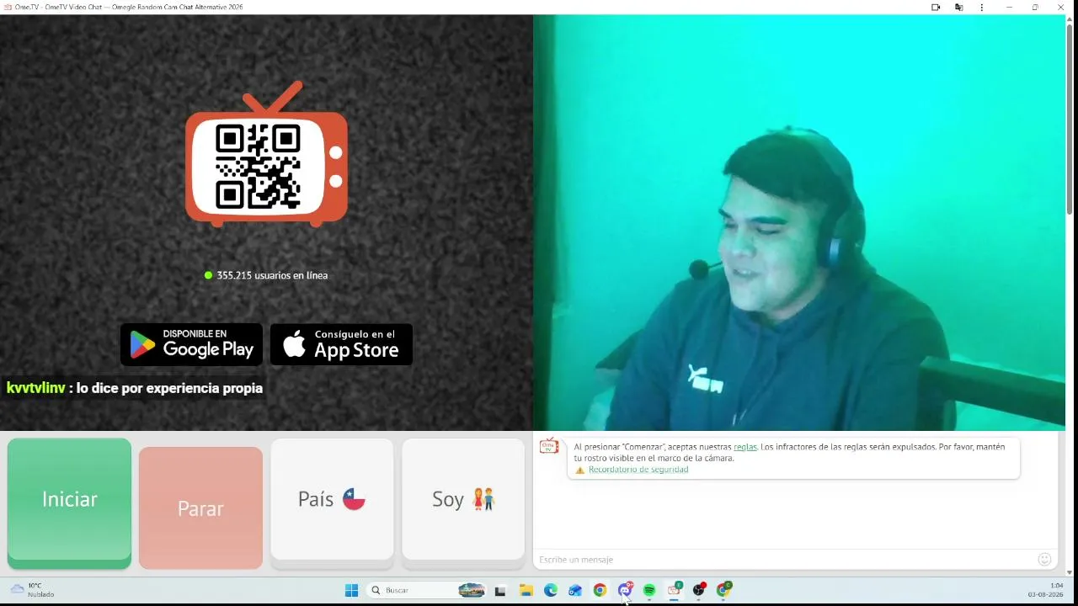This screenshot has width=1078, height=606.
Task: Open OBS Studio from the taskbar
Action: click(699, 590)
